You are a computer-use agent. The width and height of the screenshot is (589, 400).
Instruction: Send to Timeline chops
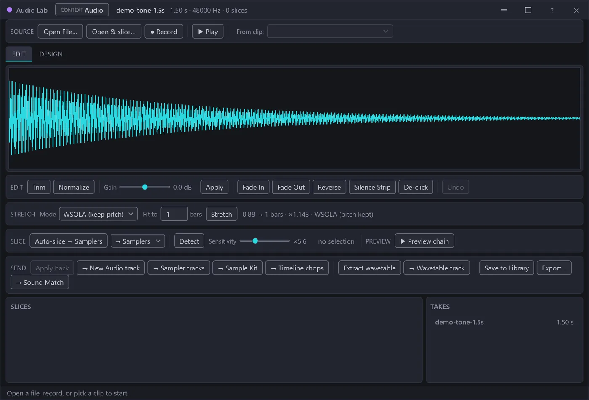click(x=297, y=268)
